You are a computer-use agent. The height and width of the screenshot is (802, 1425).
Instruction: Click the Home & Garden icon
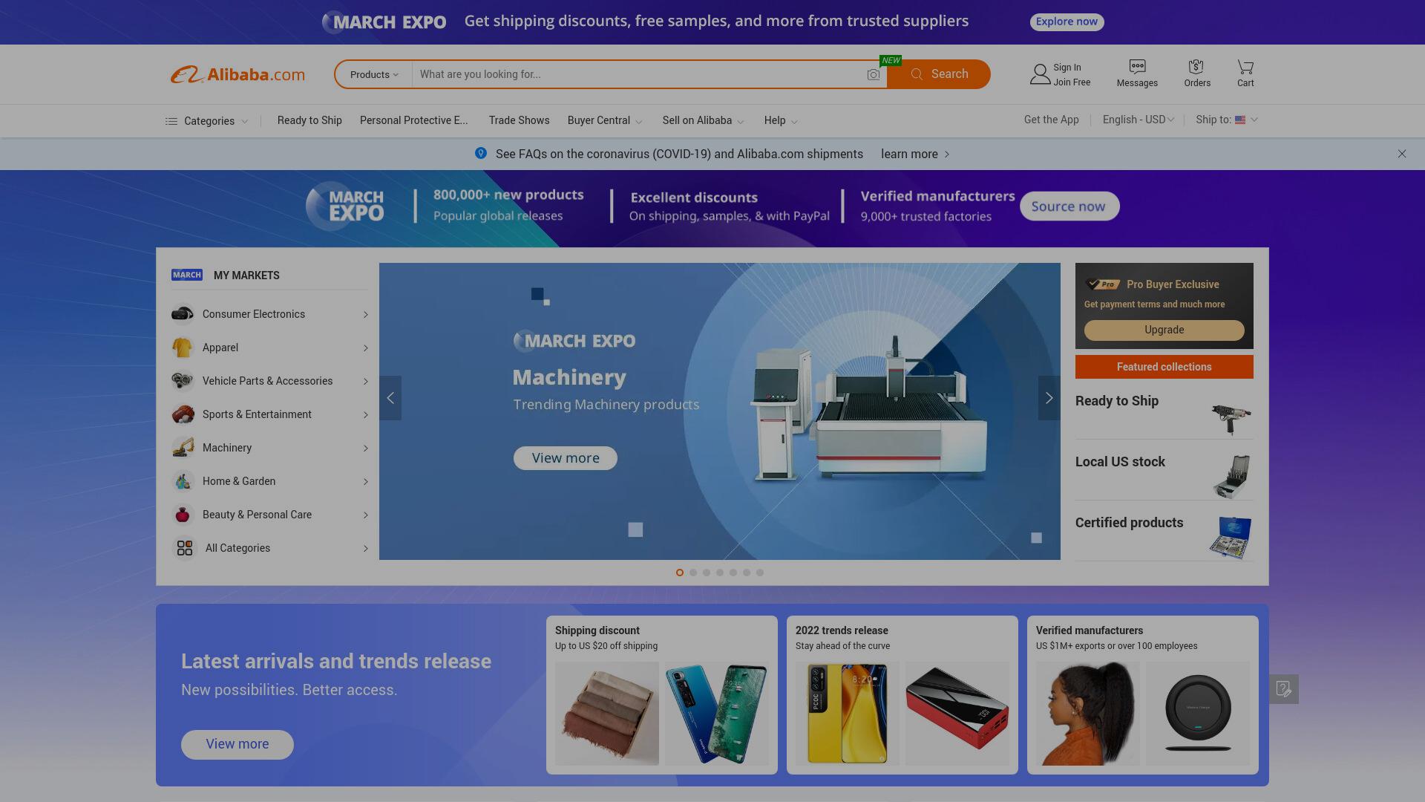pos(183,481)
